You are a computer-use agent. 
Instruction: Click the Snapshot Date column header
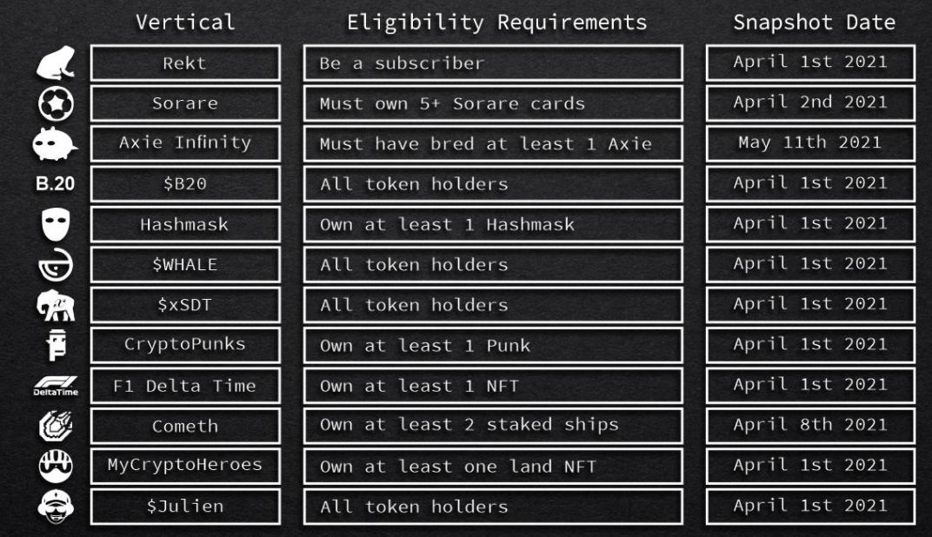click(815, 23)
